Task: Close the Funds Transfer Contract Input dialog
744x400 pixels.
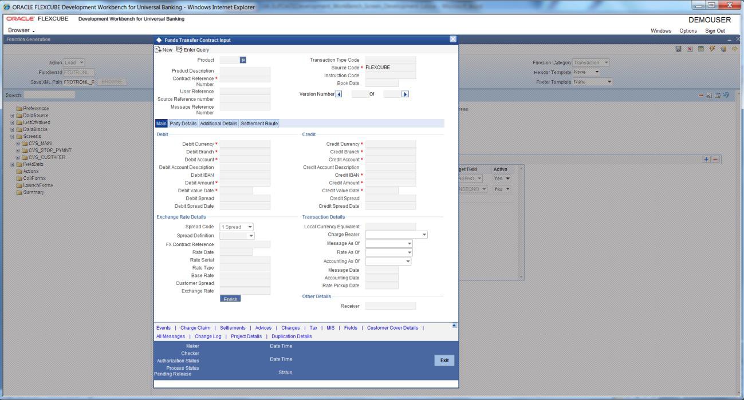Action: 453,39
